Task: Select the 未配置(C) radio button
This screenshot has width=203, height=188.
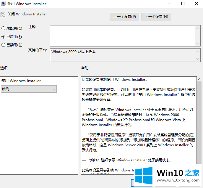Action: (3, 28)
